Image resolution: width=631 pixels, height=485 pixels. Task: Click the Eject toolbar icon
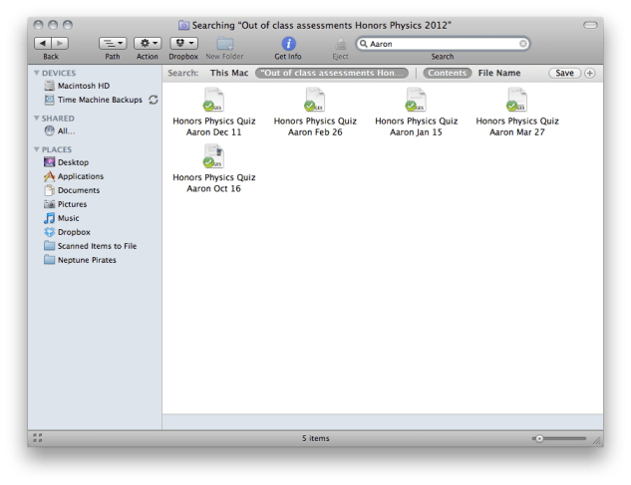click(340, 44)
